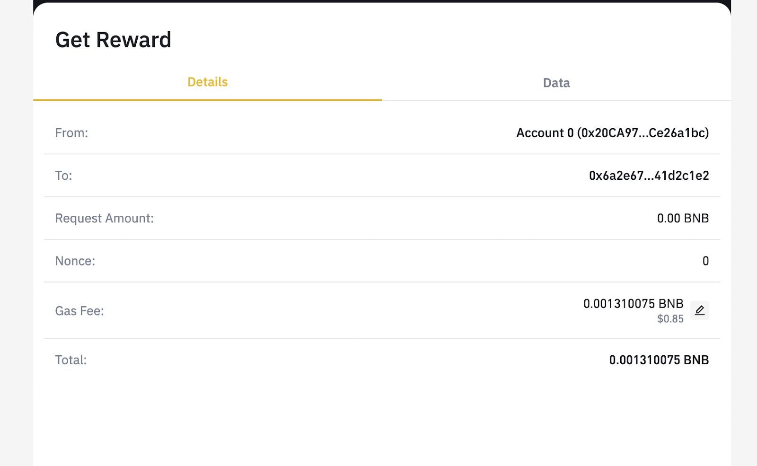Click the Nonce value 0
Viewport: 757px width, 466px height.
(705, 261)
